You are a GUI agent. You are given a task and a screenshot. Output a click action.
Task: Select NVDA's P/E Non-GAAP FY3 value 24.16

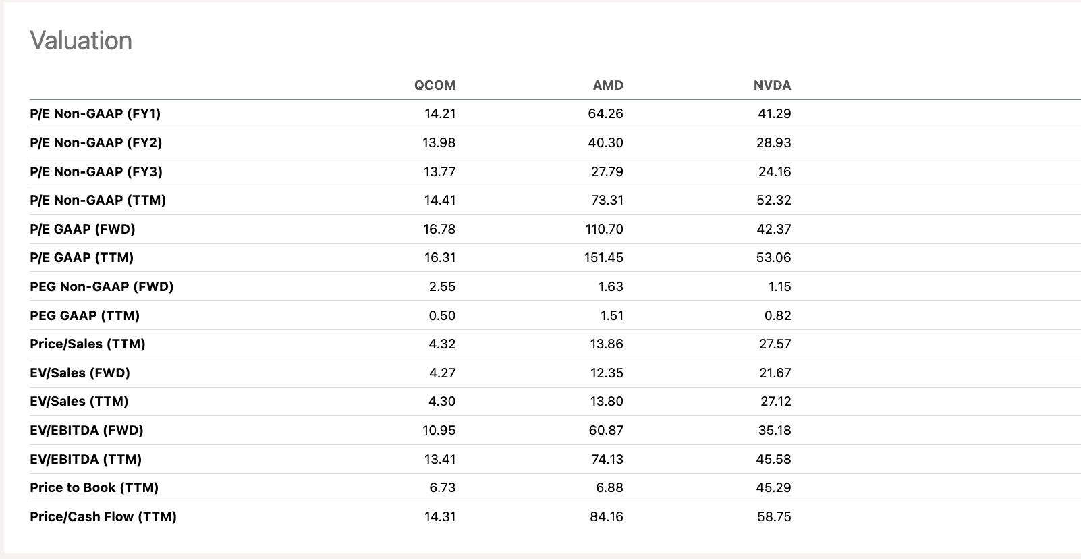775,172
